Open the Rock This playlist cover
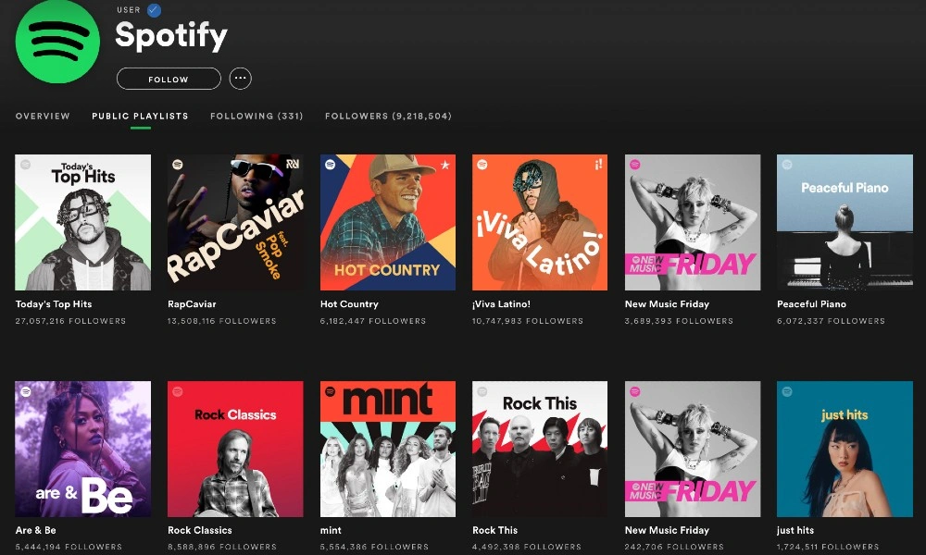Image resolution: width=926 pixels, height=555 pixels. pyautogui.click(x=540, y=449)
